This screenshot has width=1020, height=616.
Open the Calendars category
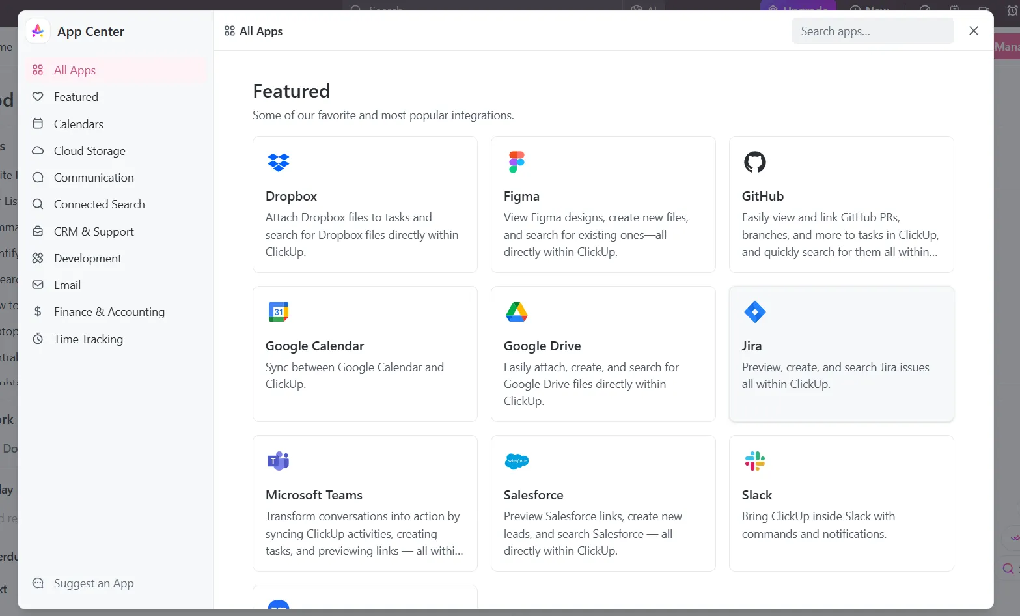coord(116,124)
